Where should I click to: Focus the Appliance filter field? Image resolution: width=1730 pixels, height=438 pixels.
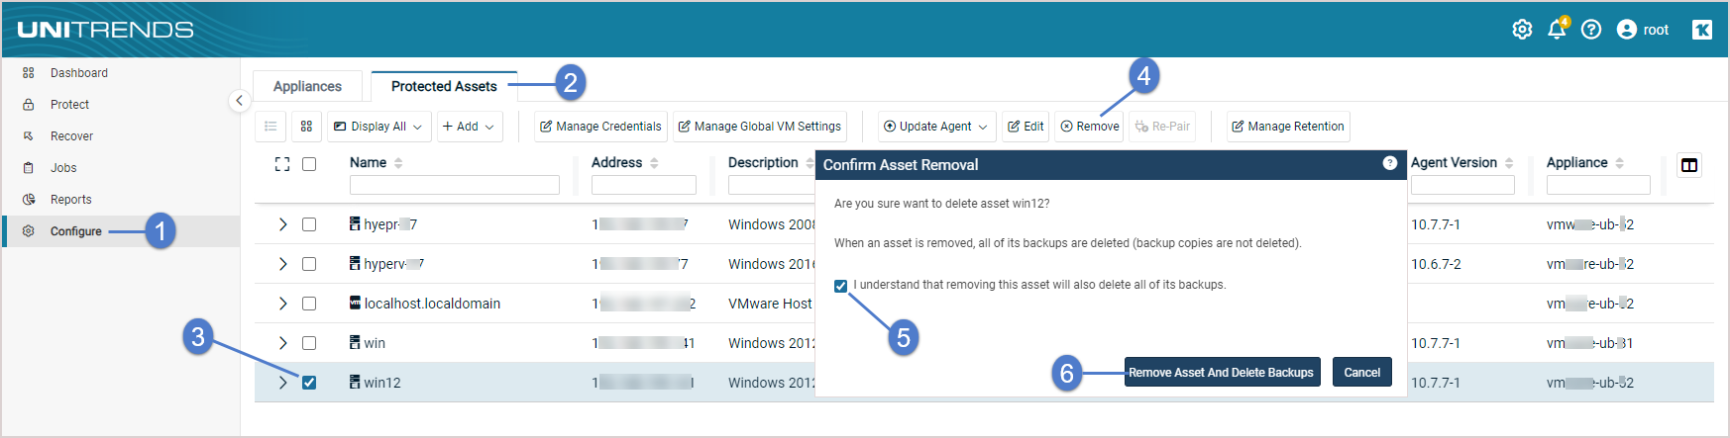pos(1598,185)
